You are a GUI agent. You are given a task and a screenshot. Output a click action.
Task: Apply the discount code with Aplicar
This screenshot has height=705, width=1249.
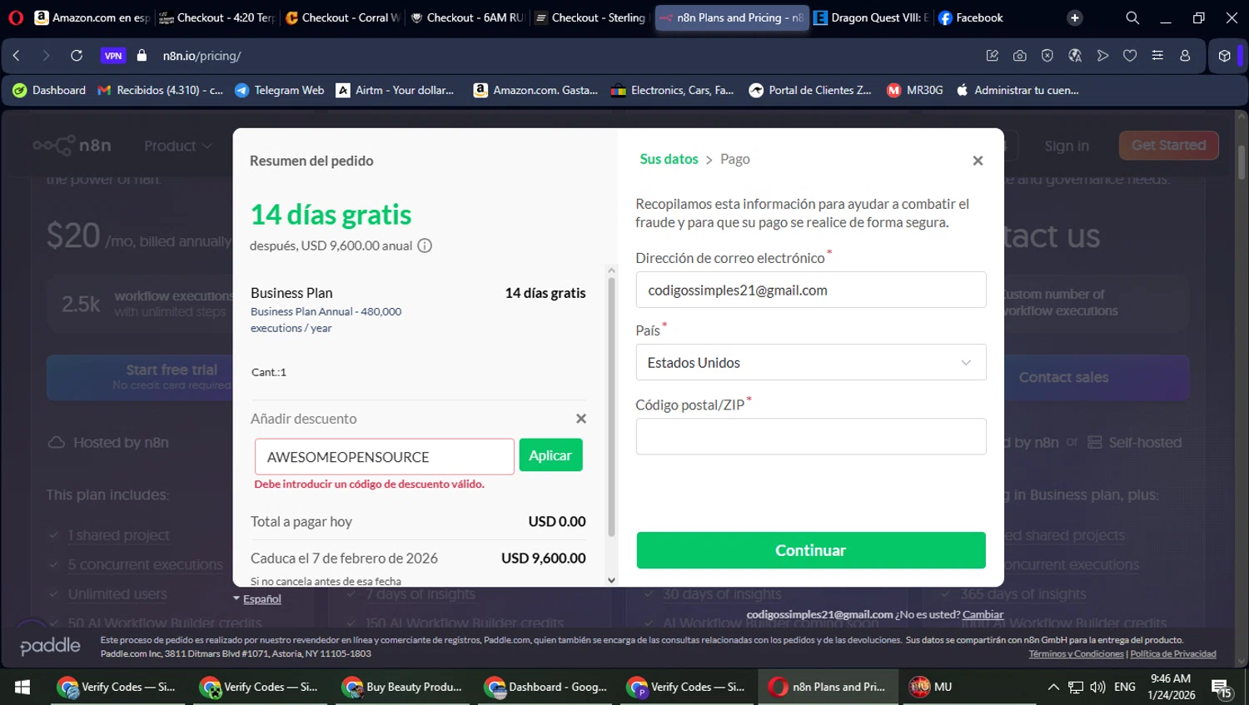(x=550, y=455)
